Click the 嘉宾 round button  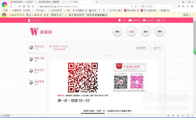(160, 32)
